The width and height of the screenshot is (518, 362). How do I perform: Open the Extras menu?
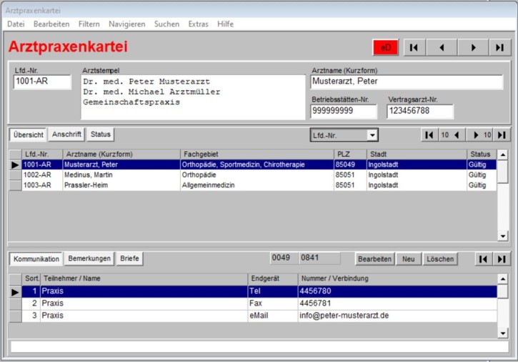[198, 24]
